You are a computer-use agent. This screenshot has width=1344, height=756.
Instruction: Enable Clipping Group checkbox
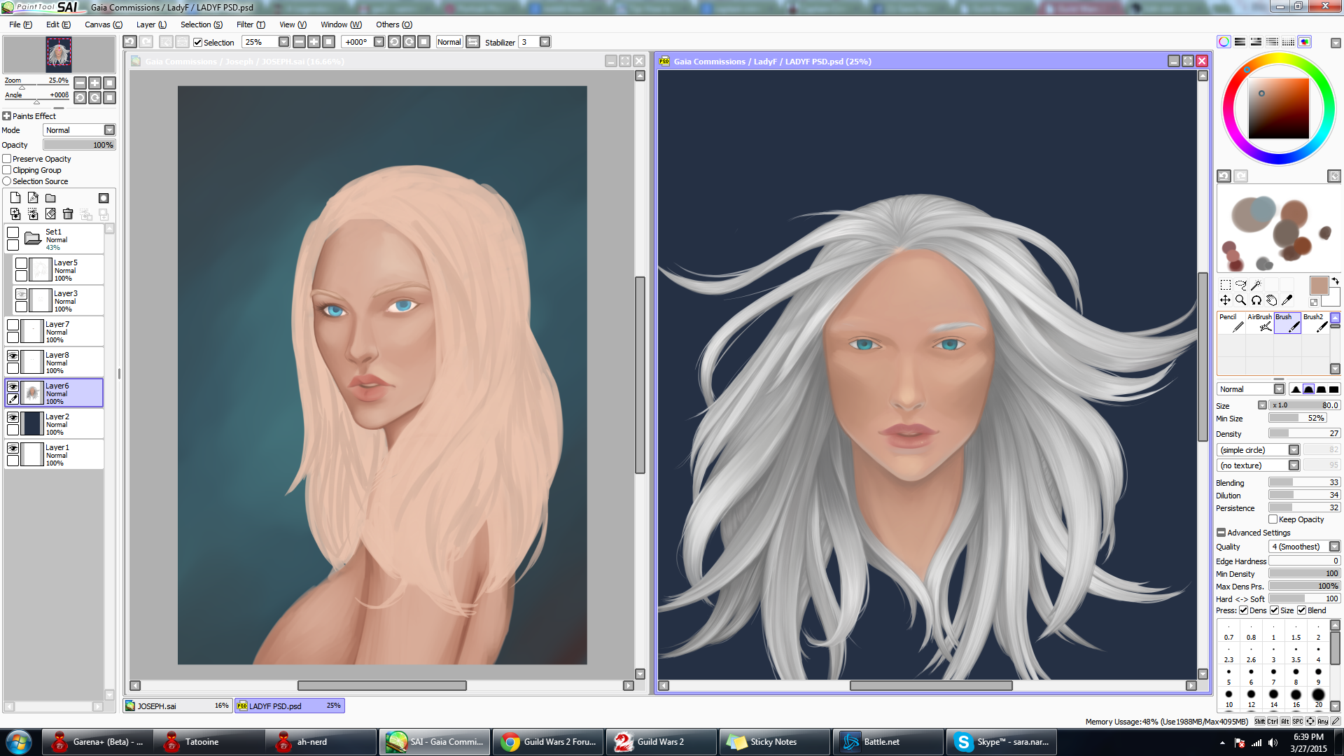(7, 170)
